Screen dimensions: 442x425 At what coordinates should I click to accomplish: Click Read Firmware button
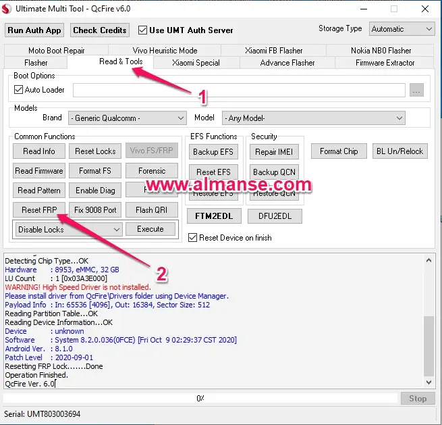coord(39,171)
